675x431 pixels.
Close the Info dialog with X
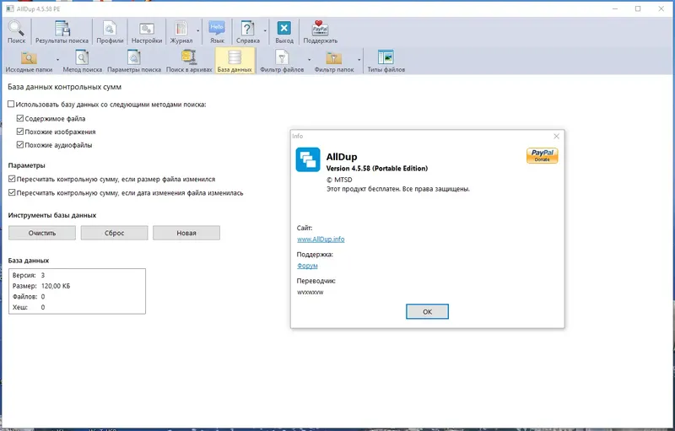point(556,137)
